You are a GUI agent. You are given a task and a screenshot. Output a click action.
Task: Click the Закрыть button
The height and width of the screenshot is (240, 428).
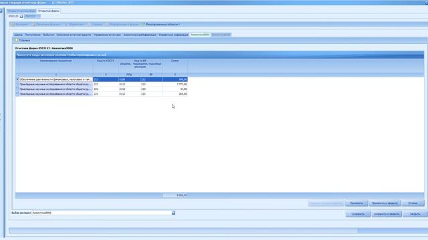tap(415, 214)
